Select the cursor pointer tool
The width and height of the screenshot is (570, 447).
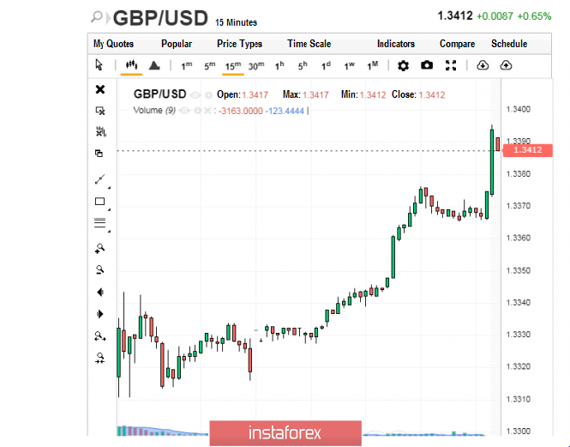click(x=99, y=65)
